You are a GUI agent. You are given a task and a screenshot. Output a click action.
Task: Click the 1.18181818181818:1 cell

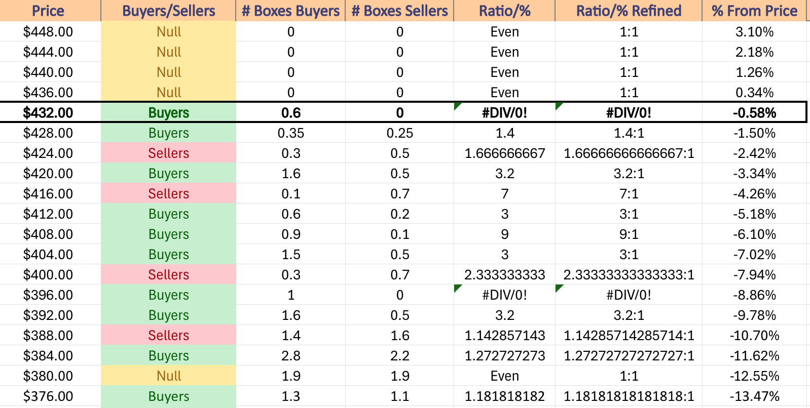click(629, 396)
